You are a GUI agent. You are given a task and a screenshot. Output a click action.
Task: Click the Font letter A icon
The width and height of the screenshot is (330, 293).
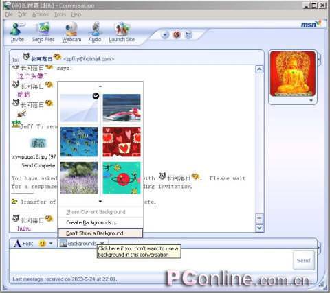pos(18,244)
